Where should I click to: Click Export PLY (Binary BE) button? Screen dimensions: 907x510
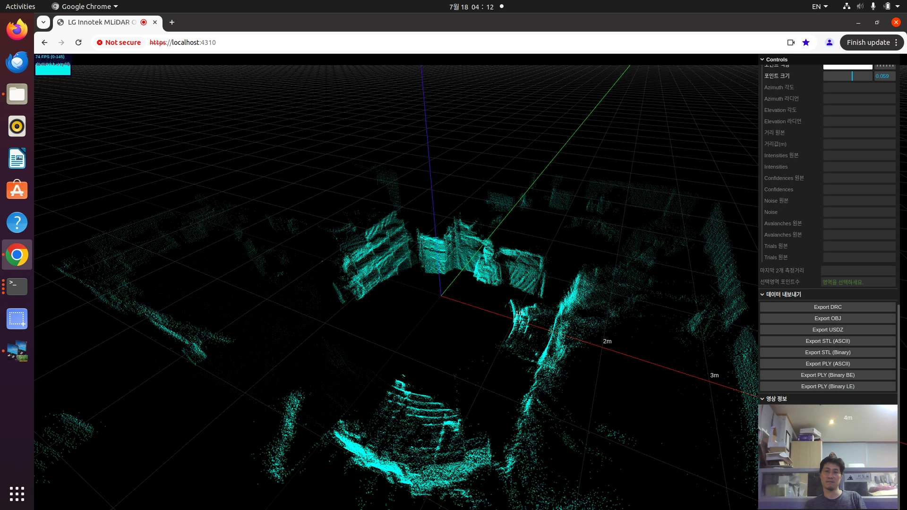pyautogui.click(x=828, y=375)
